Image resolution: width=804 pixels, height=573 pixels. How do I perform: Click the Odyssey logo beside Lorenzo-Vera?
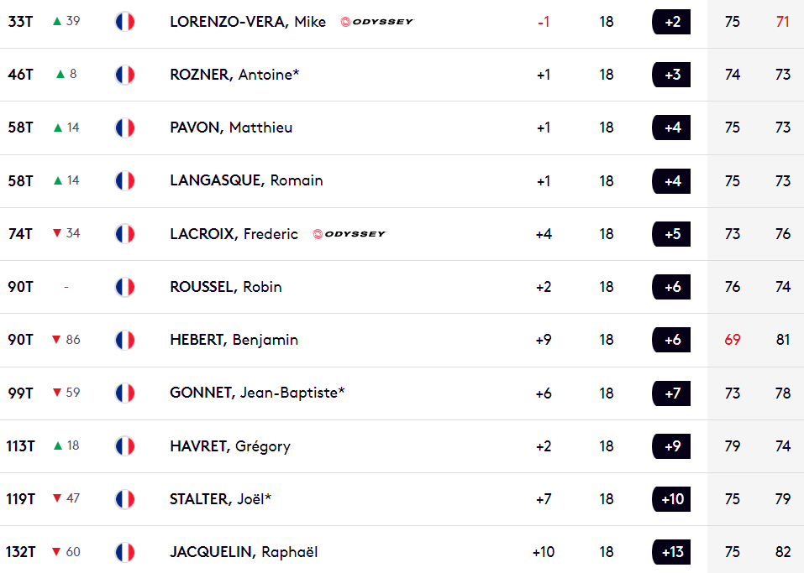377,22
